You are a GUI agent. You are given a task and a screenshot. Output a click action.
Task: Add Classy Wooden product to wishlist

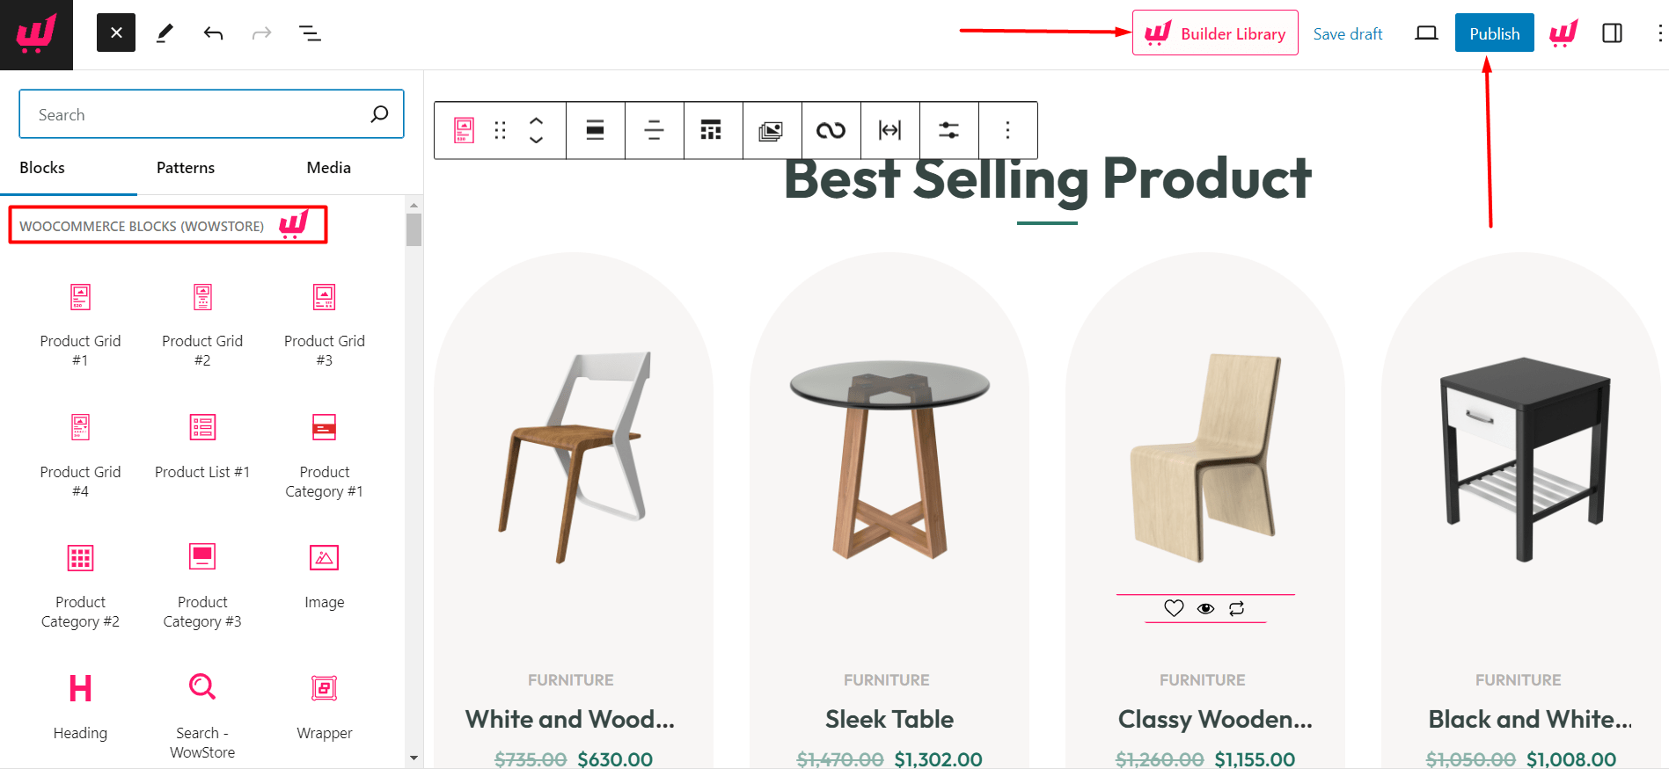(1174, 608)
